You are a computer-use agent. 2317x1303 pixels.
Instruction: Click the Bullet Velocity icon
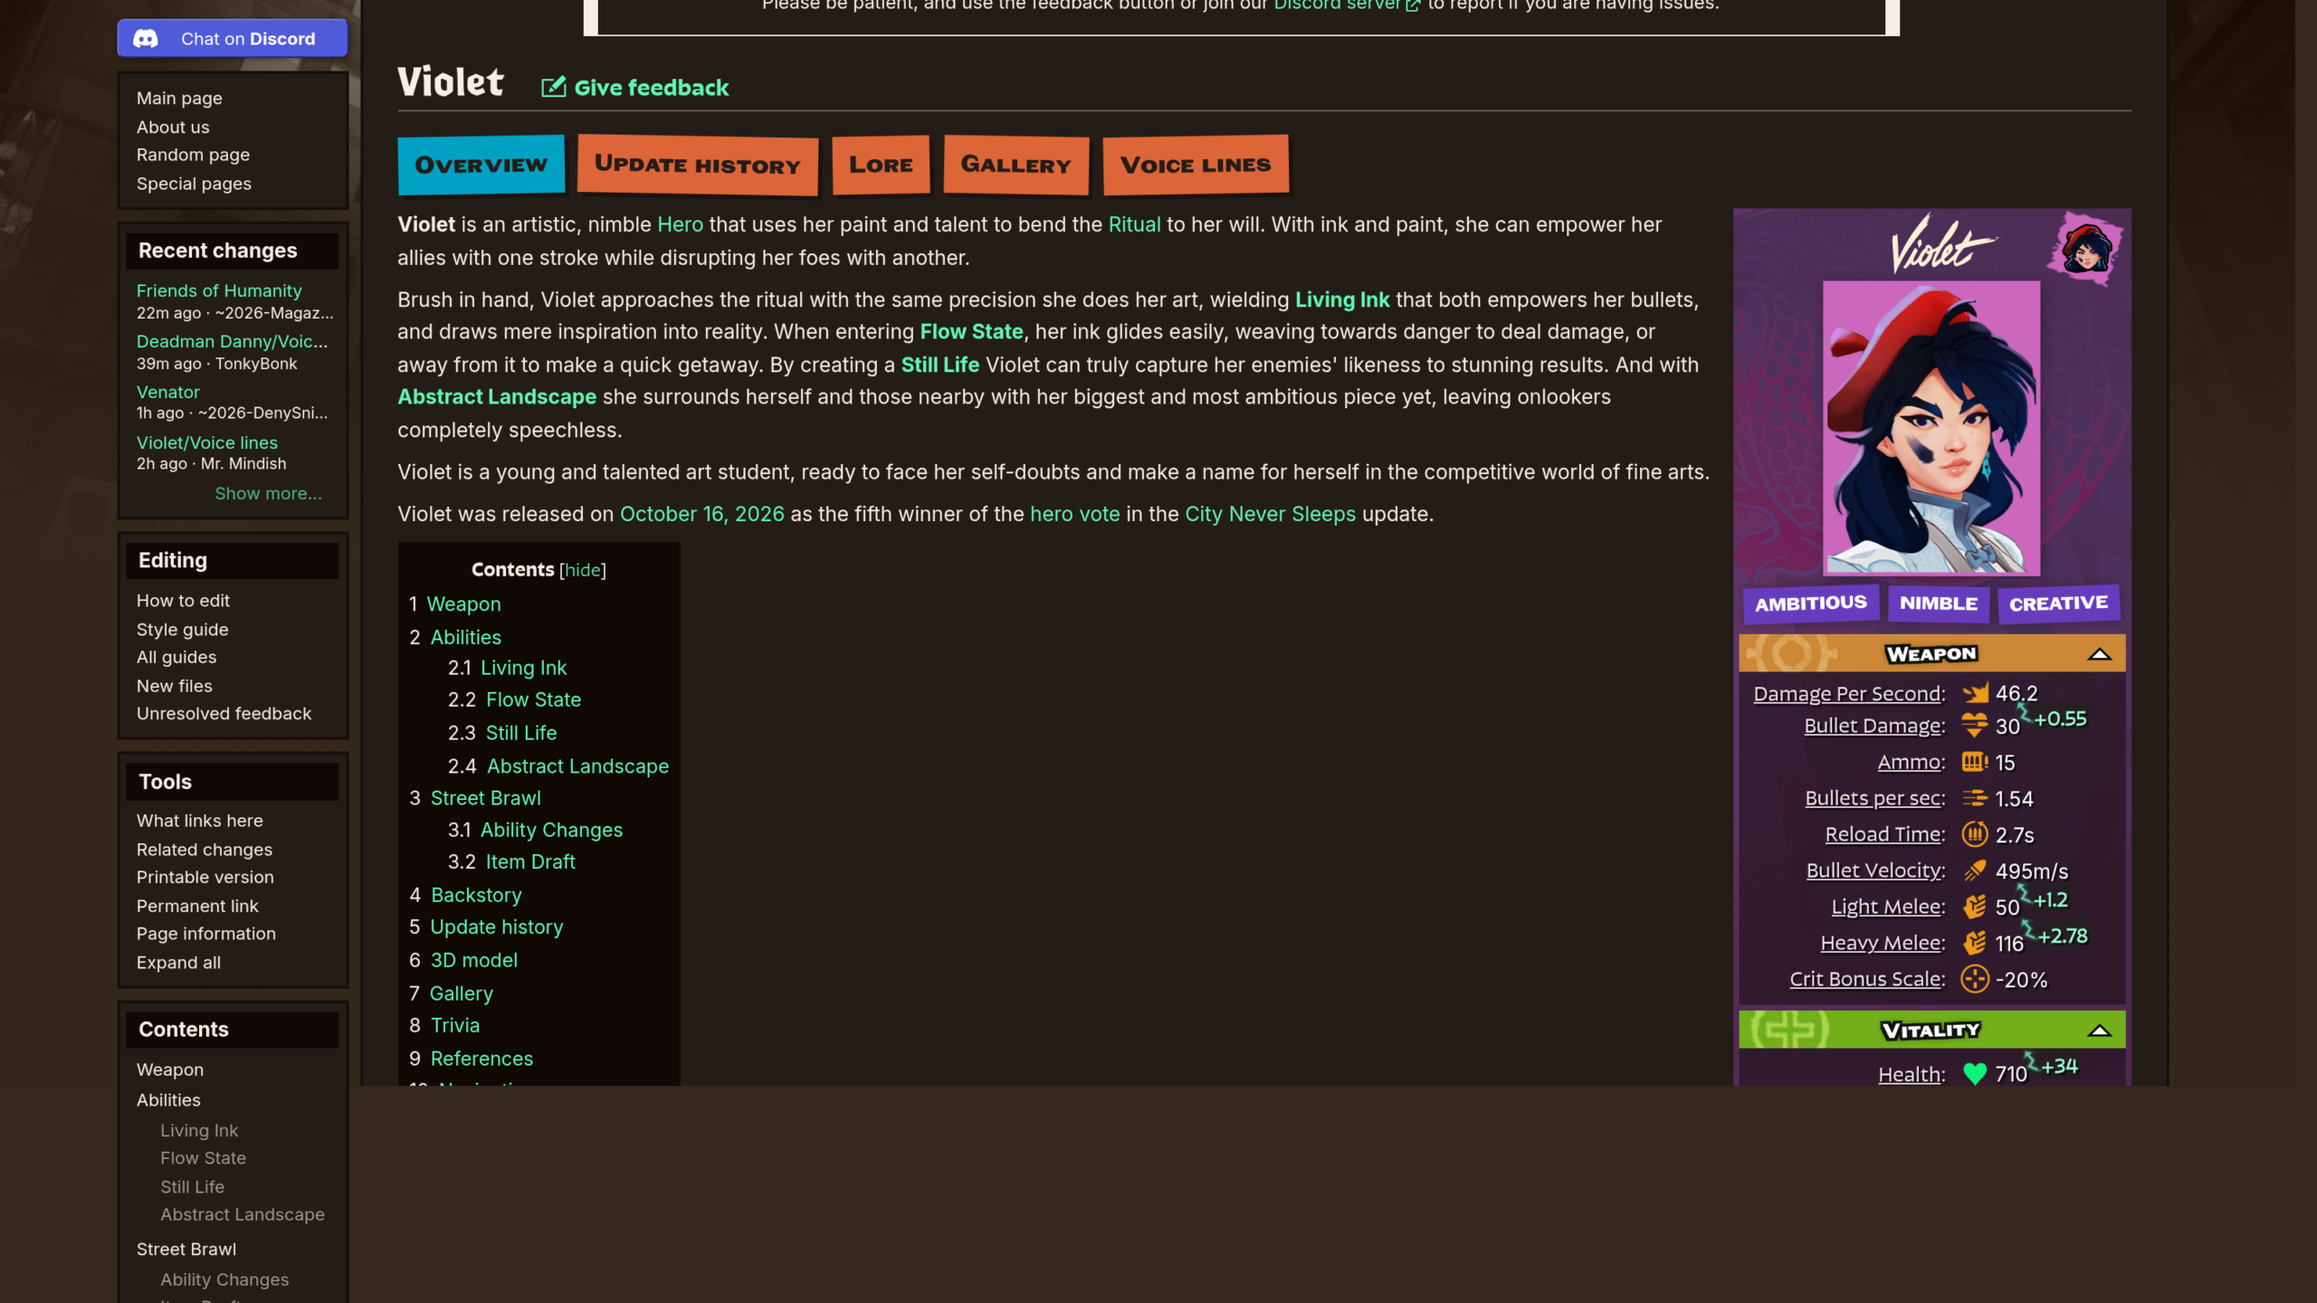1975,870
